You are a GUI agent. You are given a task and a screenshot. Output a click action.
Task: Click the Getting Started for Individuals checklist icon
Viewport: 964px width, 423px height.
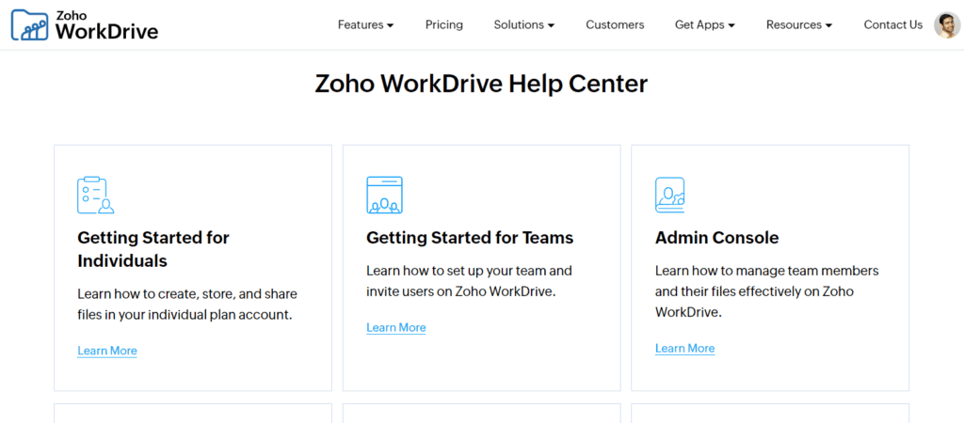coord(95,195)
